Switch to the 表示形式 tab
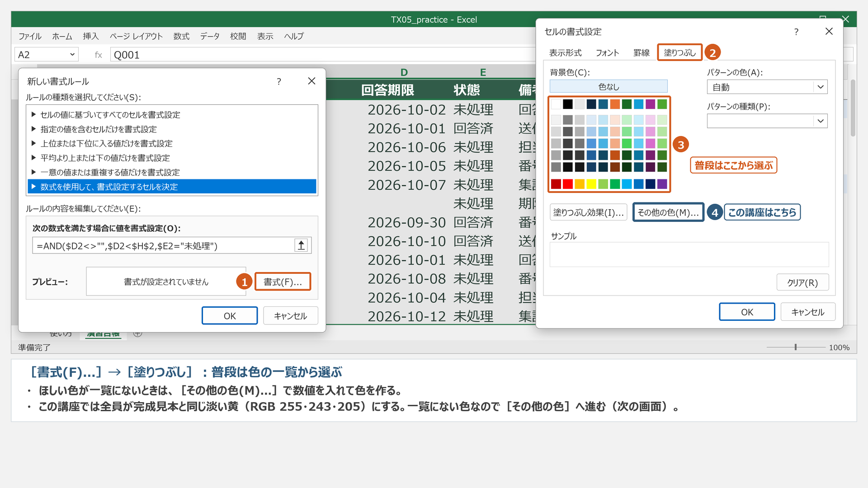 (565, 53)
